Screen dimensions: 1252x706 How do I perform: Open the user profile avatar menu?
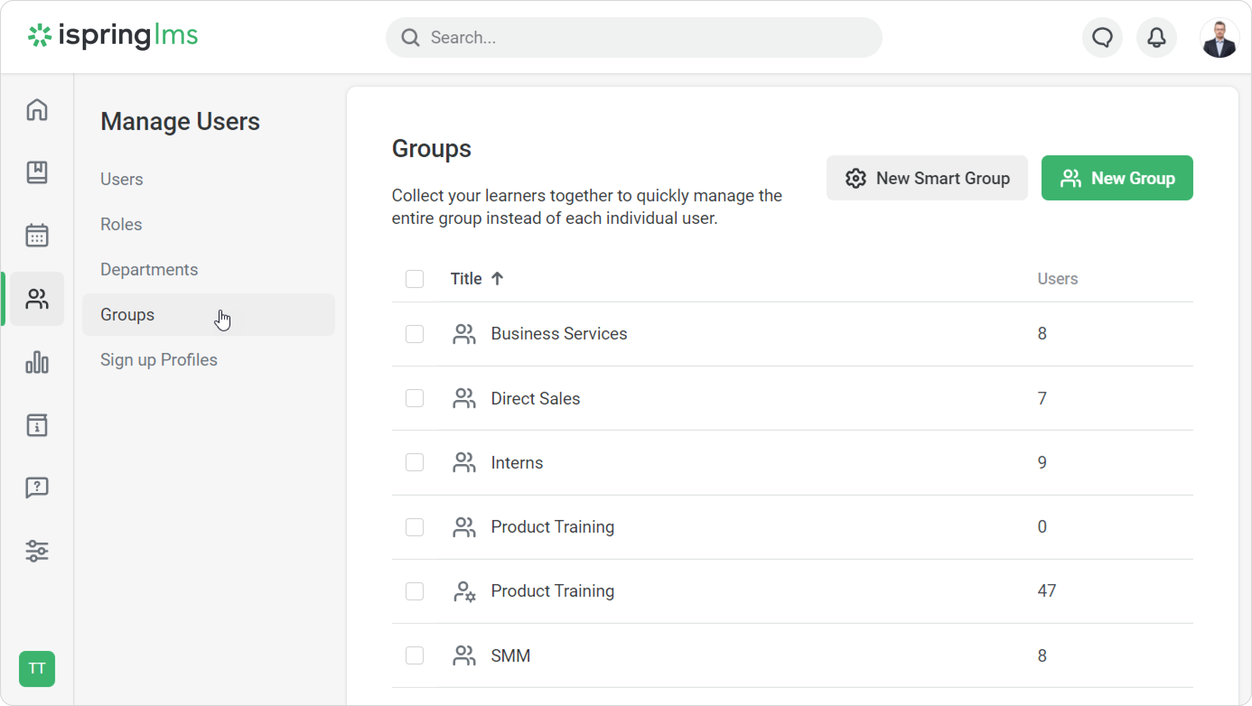point(1219,38)
